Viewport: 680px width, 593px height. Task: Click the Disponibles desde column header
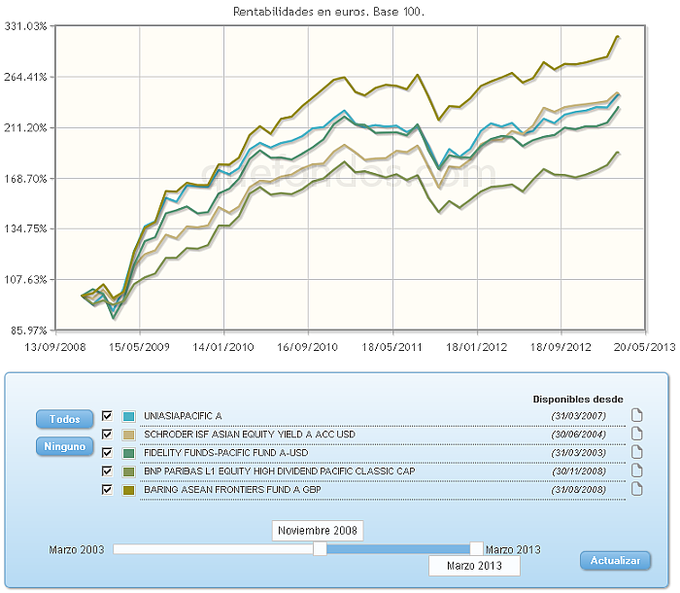click(x=578, y=399)
